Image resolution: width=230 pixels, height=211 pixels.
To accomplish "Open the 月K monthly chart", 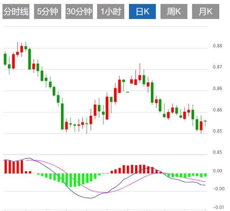I will click(205, 11).
